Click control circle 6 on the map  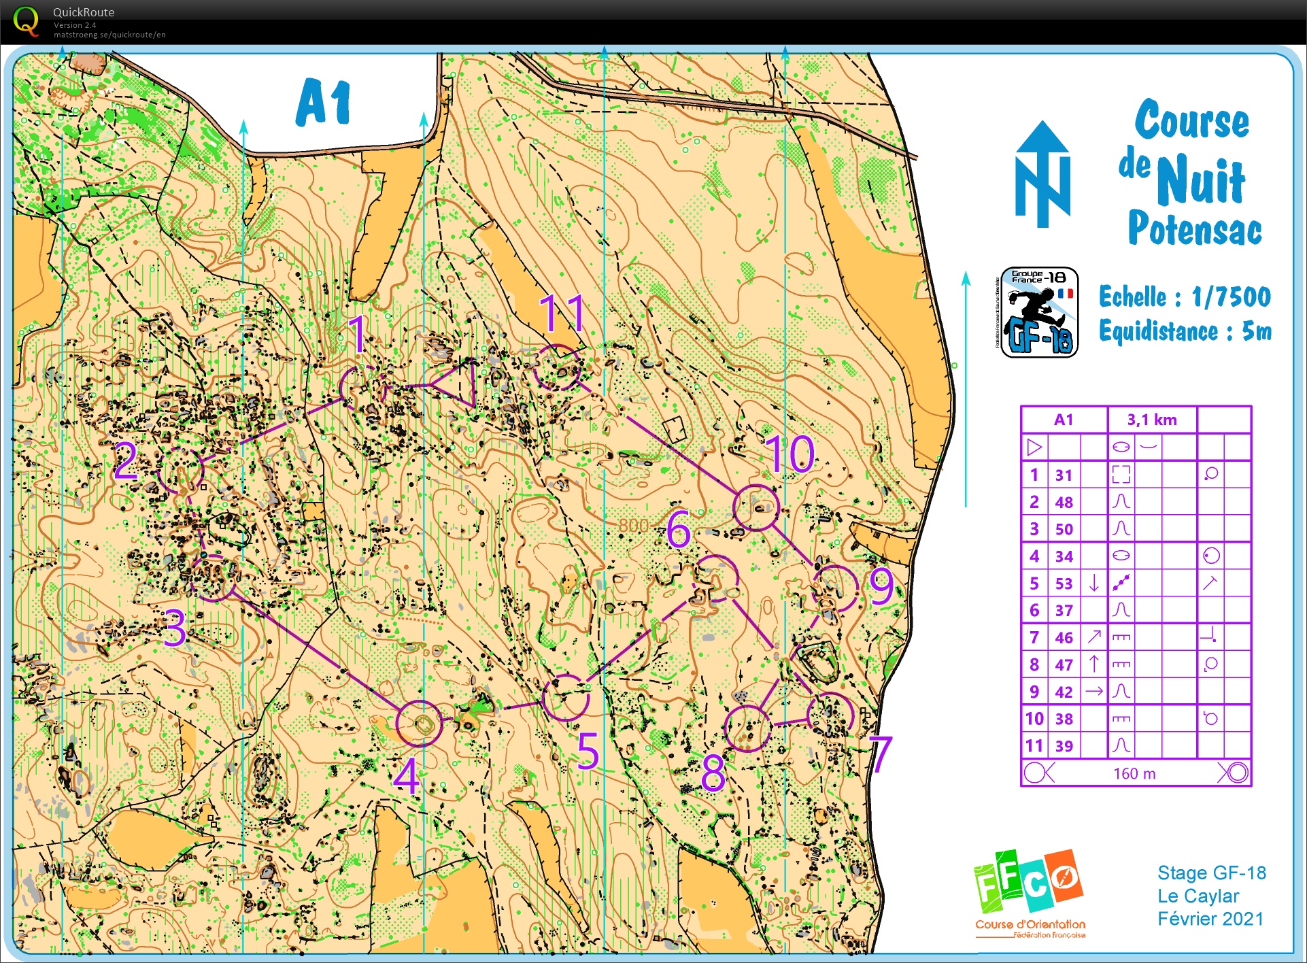(x=715, y=578)
